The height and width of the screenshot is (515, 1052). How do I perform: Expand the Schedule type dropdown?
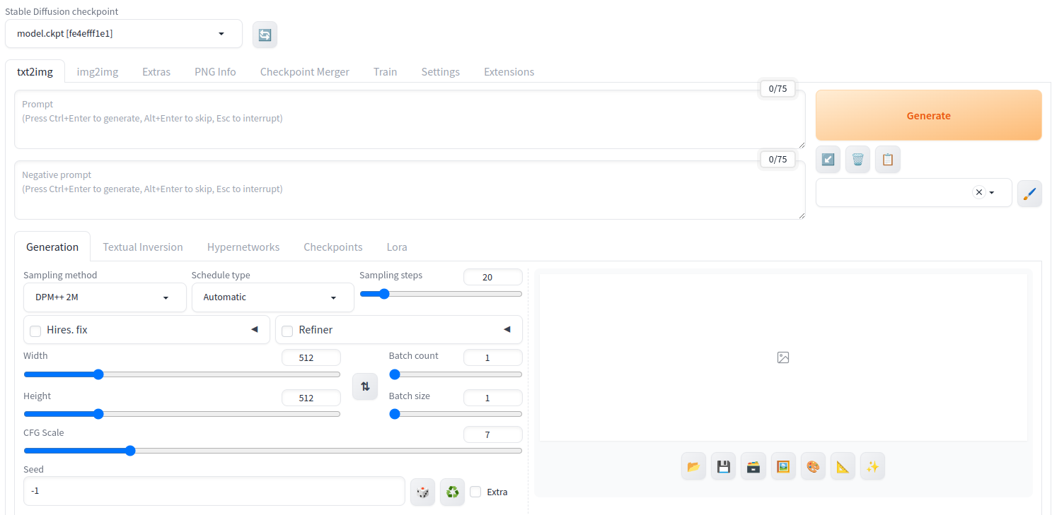pyautogui.click(x=272, y=297)
